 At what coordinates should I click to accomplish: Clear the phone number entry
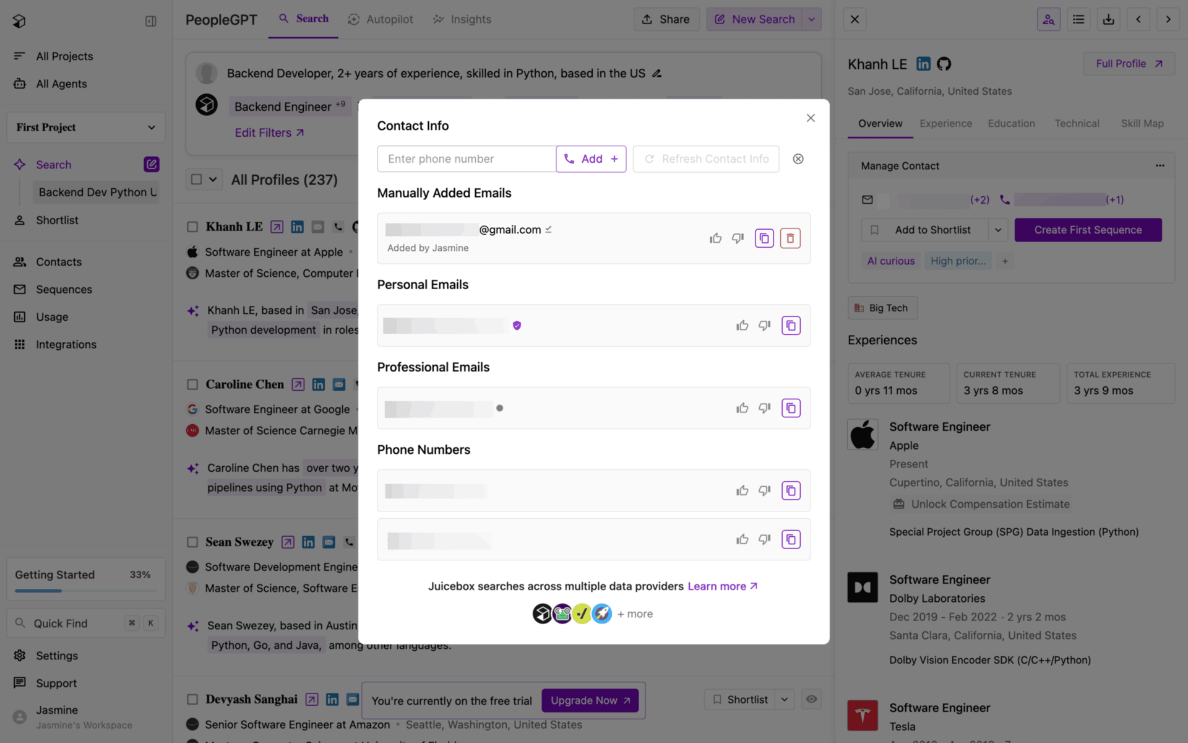798,159
